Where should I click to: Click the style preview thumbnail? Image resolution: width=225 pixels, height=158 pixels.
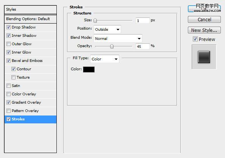[204, 57]
